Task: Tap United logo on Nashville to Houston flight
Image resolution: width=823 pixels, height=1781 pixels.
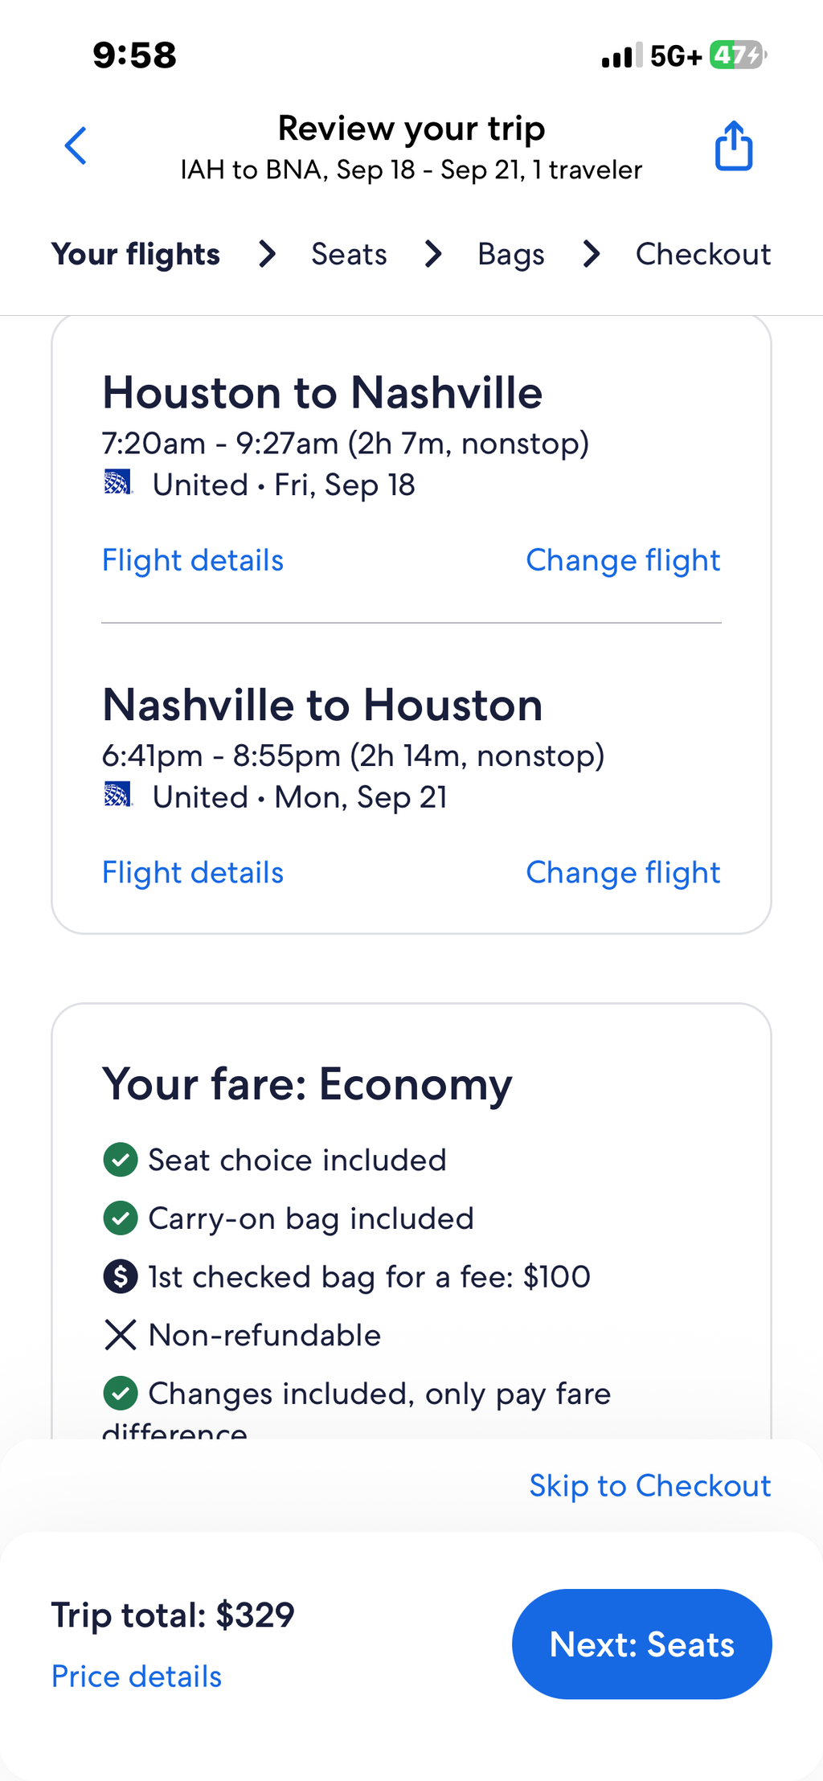Action: 118,795
